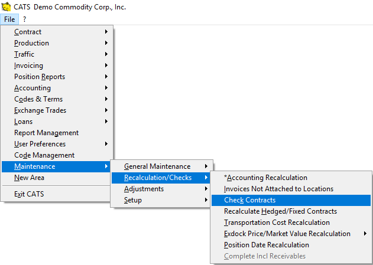Open User Preferences submenu
The image size is (373, 265).
tap(56, 144)
